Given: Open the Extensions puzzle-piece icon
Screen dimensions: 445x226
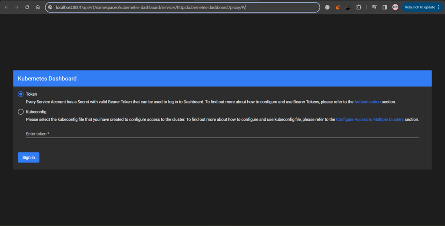Looking at the screenshot, I should click(359, 7).
